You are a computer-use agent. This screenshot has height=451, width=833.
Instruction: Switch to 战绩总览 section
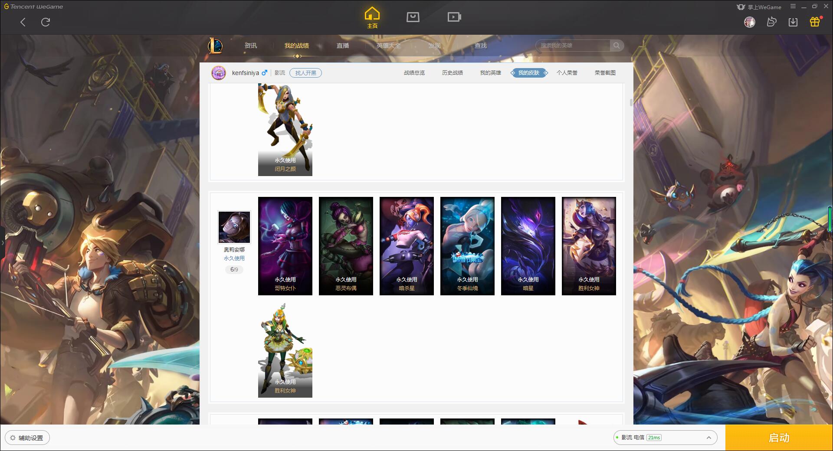click(414, 73)
